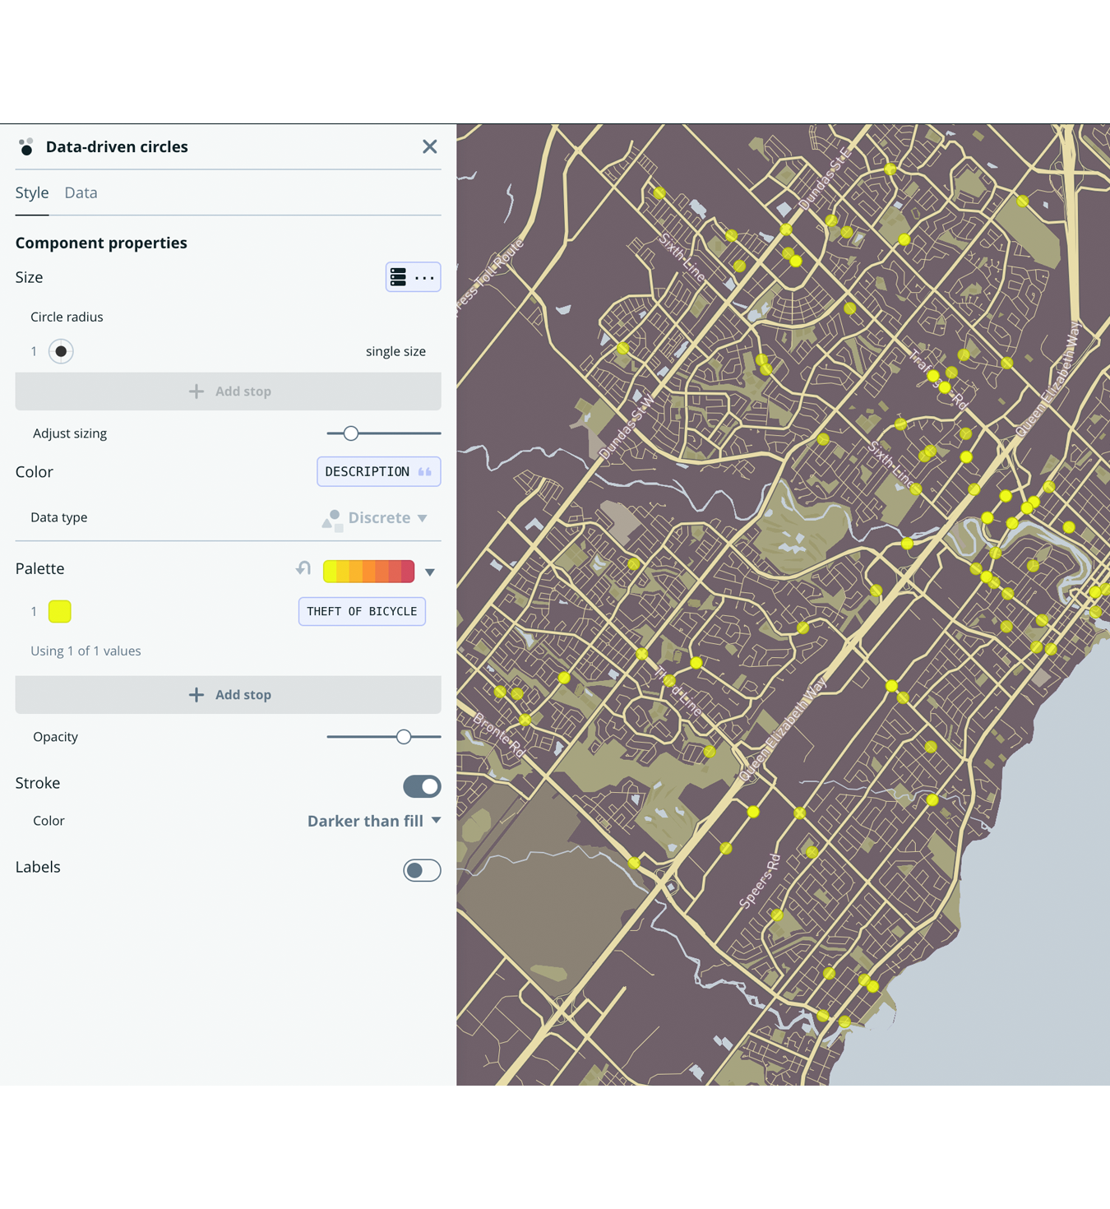Enable the Labels toggle
Viewport: 1110px width, 1209px height.
coord(422,870)
